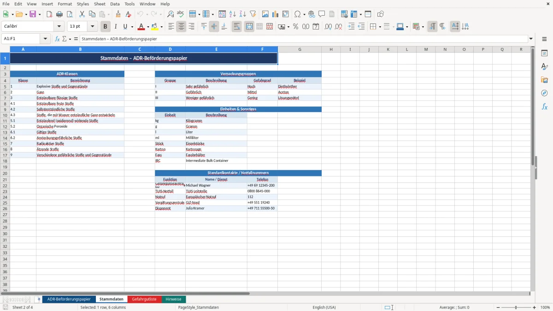Select the column K header

coord(388,49)
